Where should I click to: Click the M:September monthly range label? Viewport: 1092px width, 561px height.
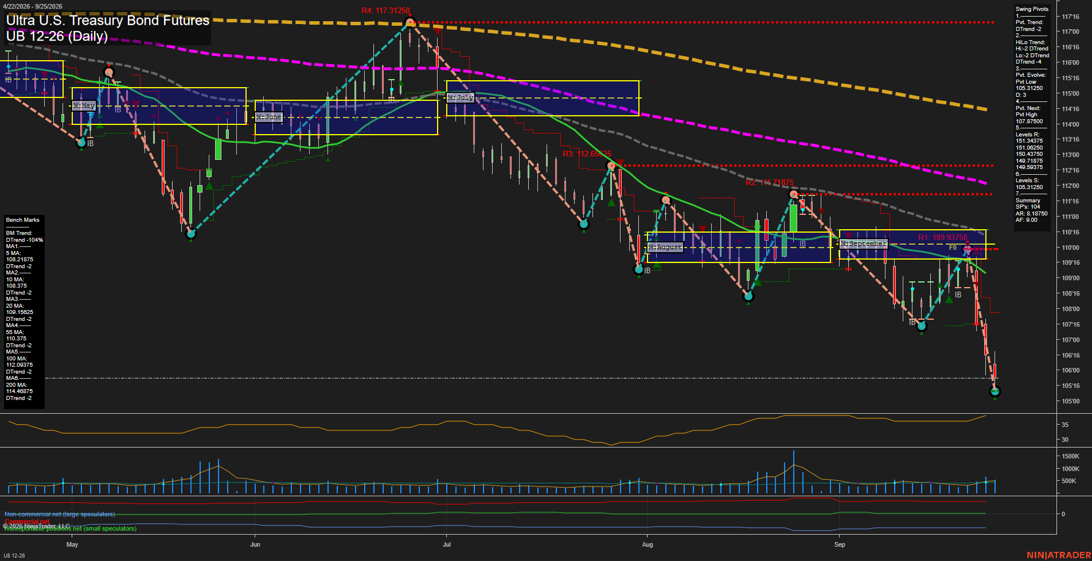click(x=864, y=244)
